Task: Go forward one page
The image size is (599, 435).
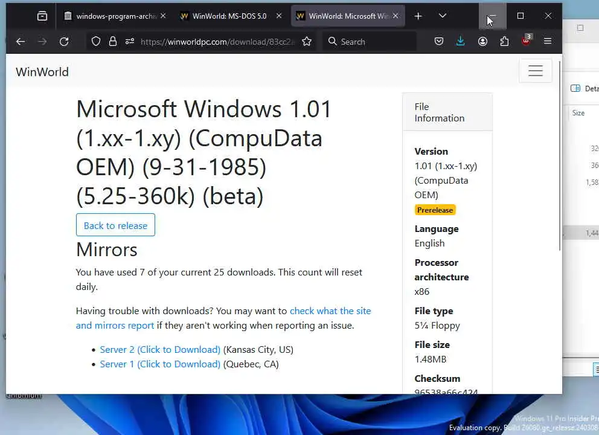Action: click(42, 41)
